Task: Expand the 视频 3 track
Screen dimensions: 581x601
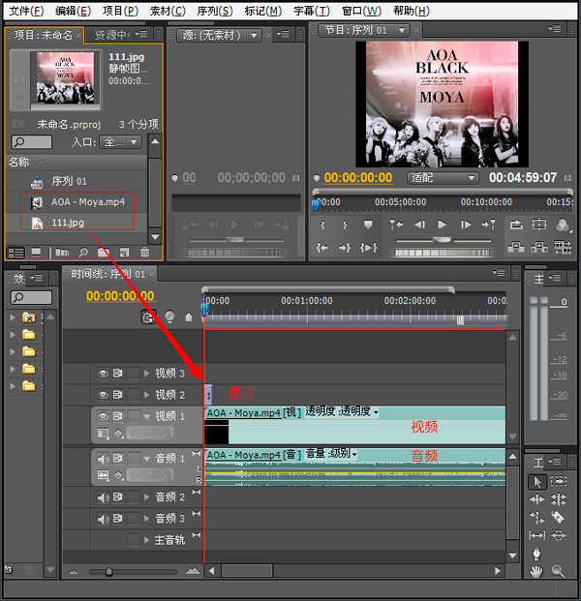Action: pos(146,374)
